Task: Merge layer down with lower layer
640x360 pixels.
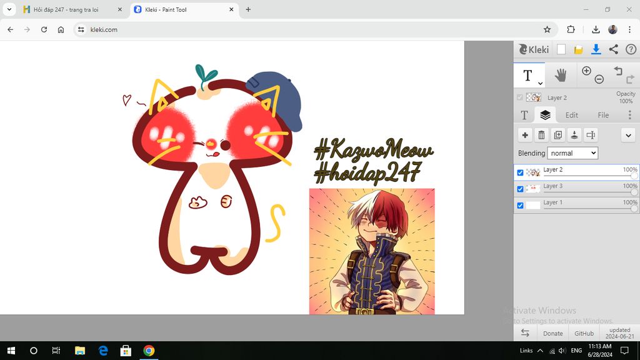Action: 574,135
